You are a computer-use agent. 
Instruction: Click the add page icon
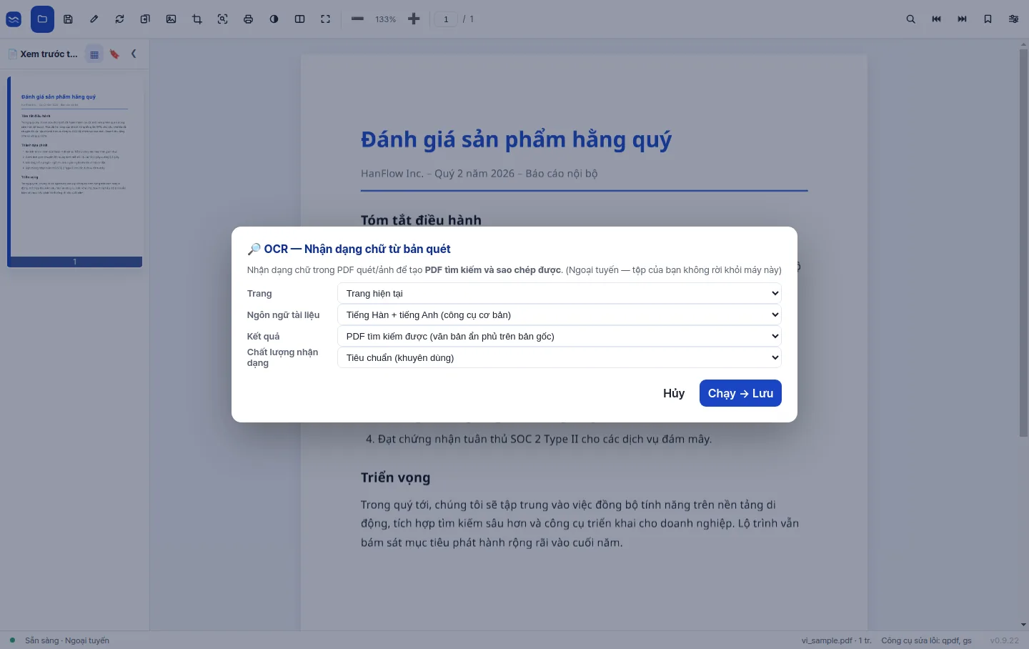(145, 19)
